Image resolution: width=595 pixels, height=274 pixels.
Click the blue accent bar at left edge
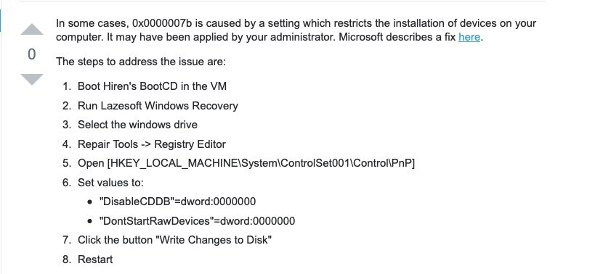[x=1, y=20]
